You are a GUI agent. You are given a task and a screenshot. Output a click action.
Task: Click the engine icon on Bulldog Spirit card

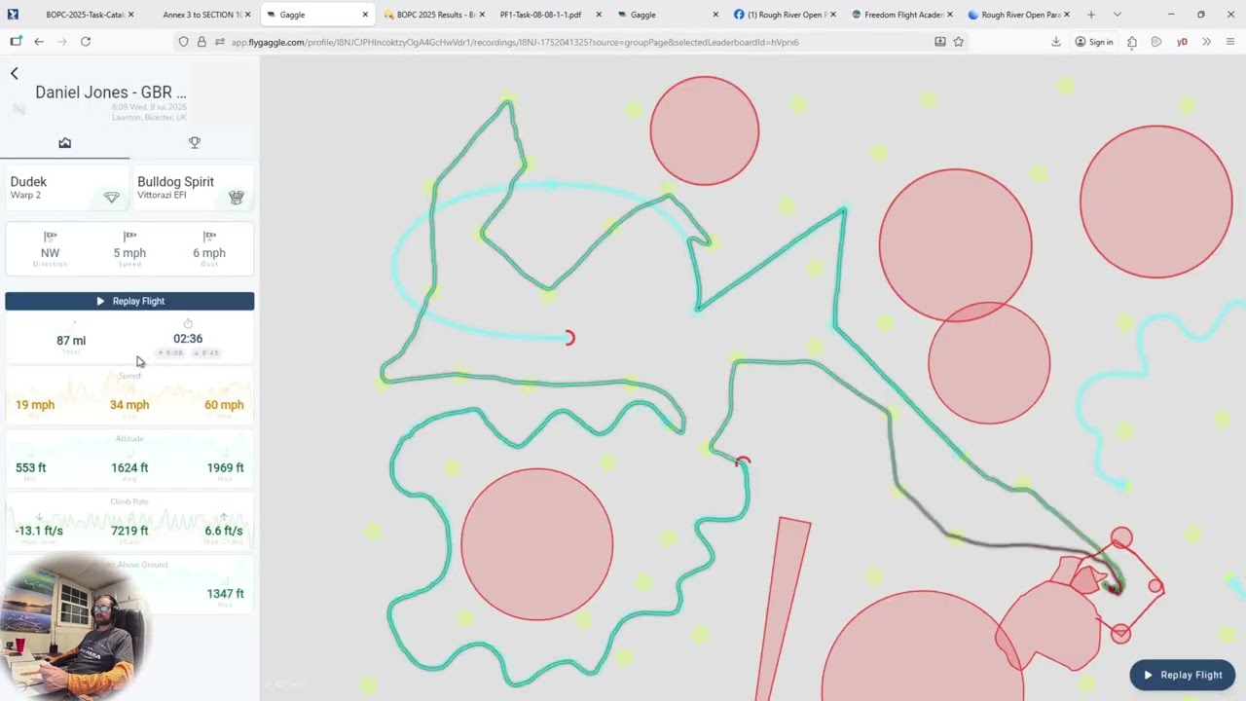pyautogui.click(x=236, y=198)
